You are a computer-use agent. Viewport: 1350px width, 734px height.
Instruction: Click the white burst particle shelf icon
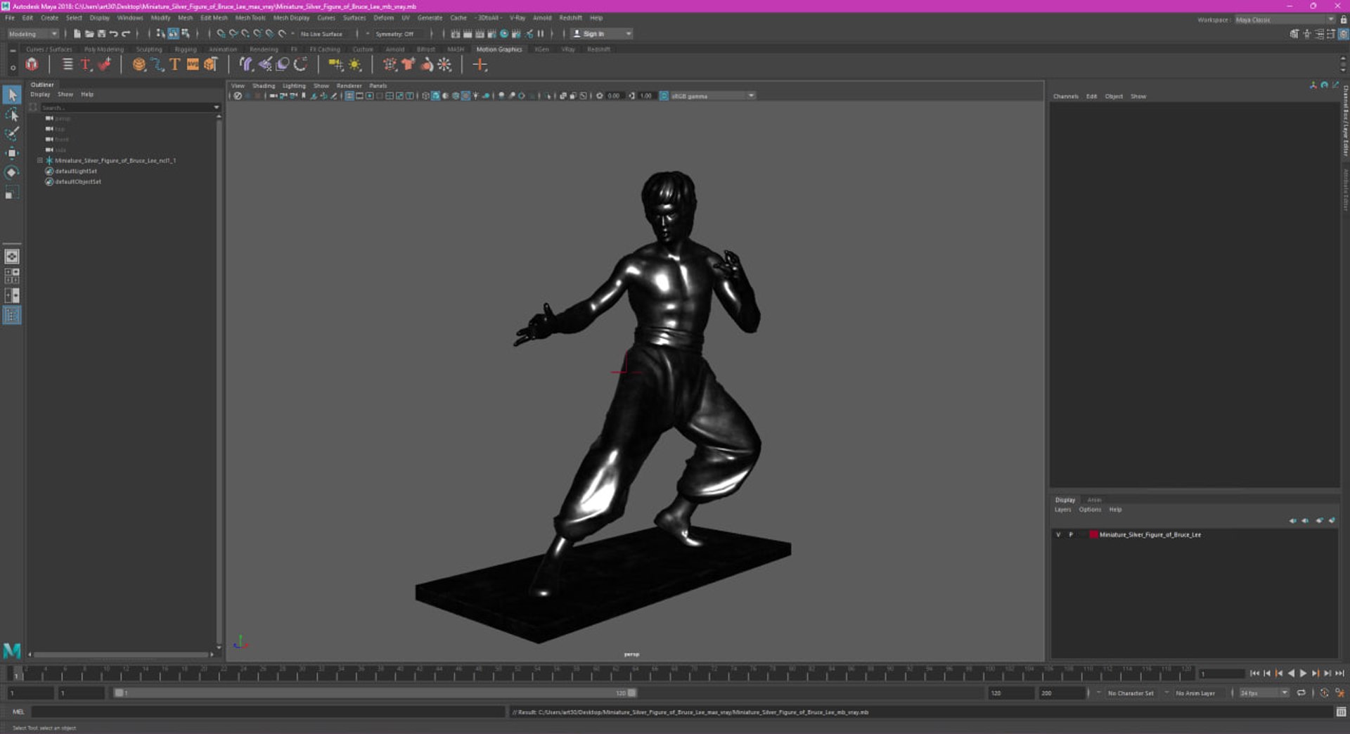point(444,65)
